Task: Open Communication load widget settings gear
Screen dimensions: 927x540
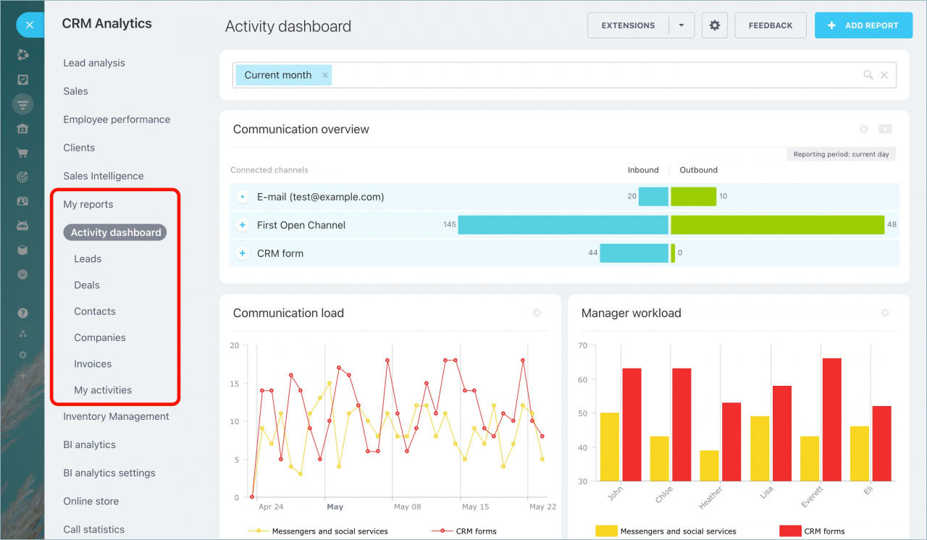Action: 537,313
